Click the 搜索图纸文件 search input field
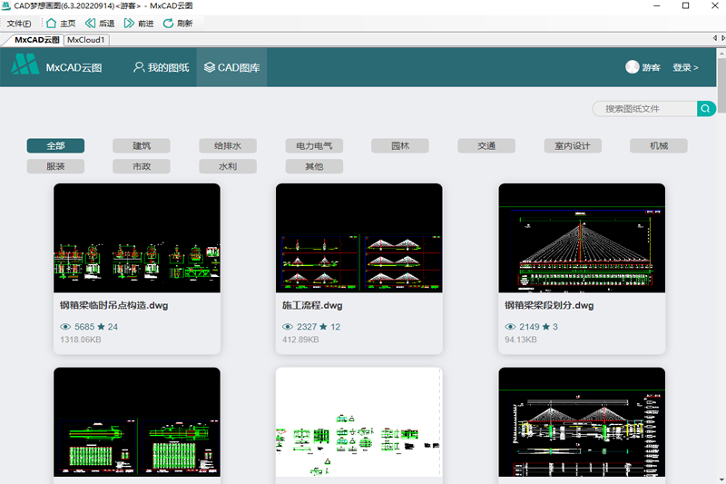The image size is (726, 484). click(x=644, y=109)
